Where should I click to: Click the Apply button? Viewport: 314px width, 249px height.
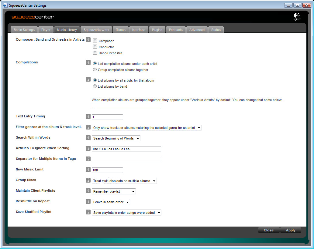coord(291,230)
